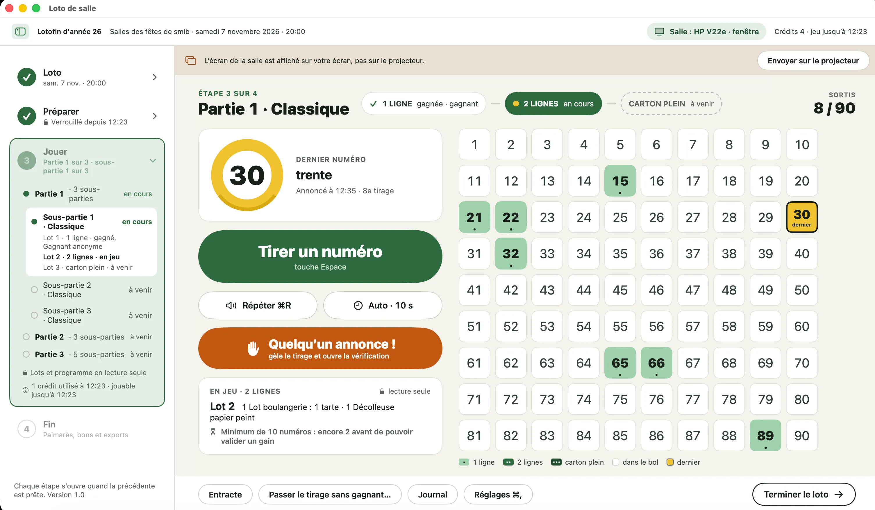Click the clock icon on Auto 10 s

coord(358,305)
